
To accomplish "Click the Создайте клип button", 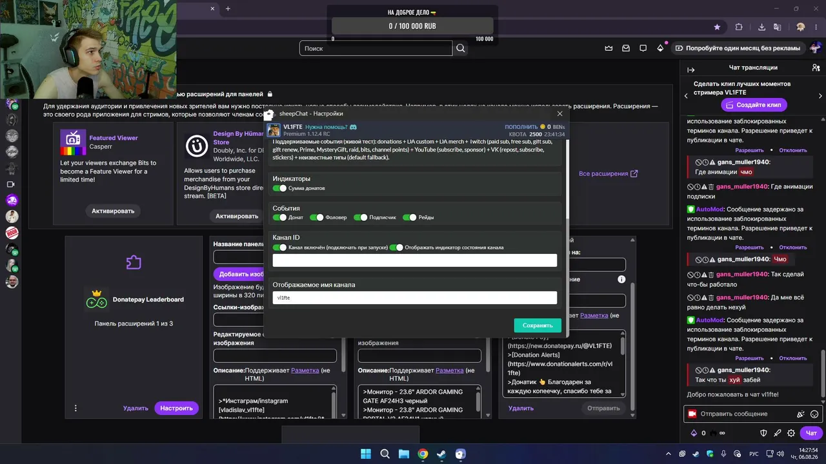I will point(754,104).
